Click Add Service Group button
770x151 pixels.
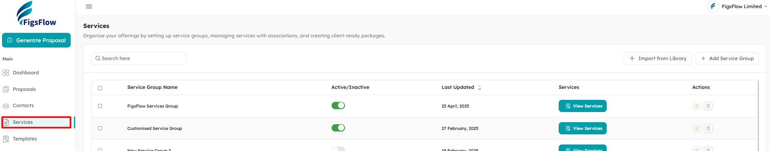(x=727, y=58)
